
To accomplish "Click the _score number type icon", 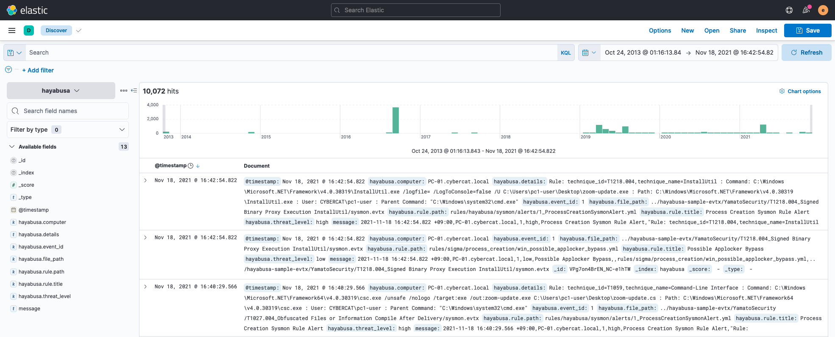I will (x=14, y=185).
